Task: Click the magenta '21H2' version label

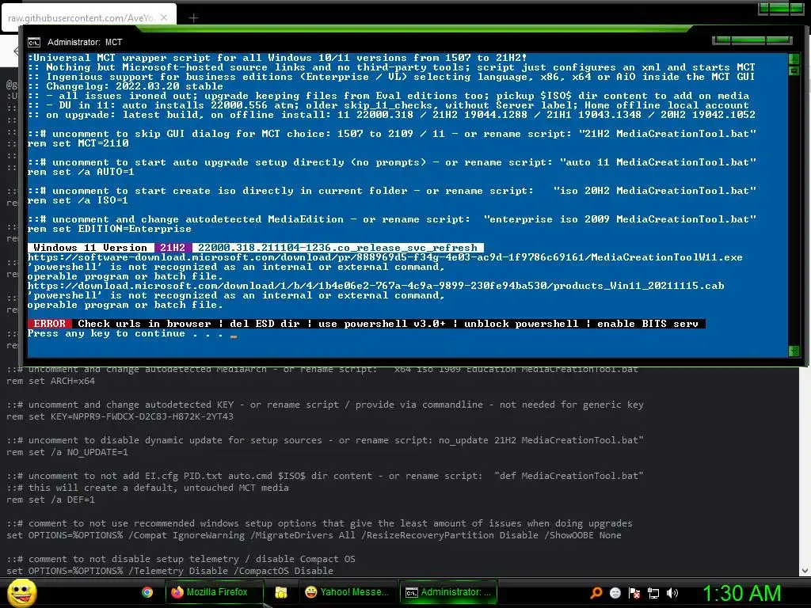Action: click(x=173, y=248)
